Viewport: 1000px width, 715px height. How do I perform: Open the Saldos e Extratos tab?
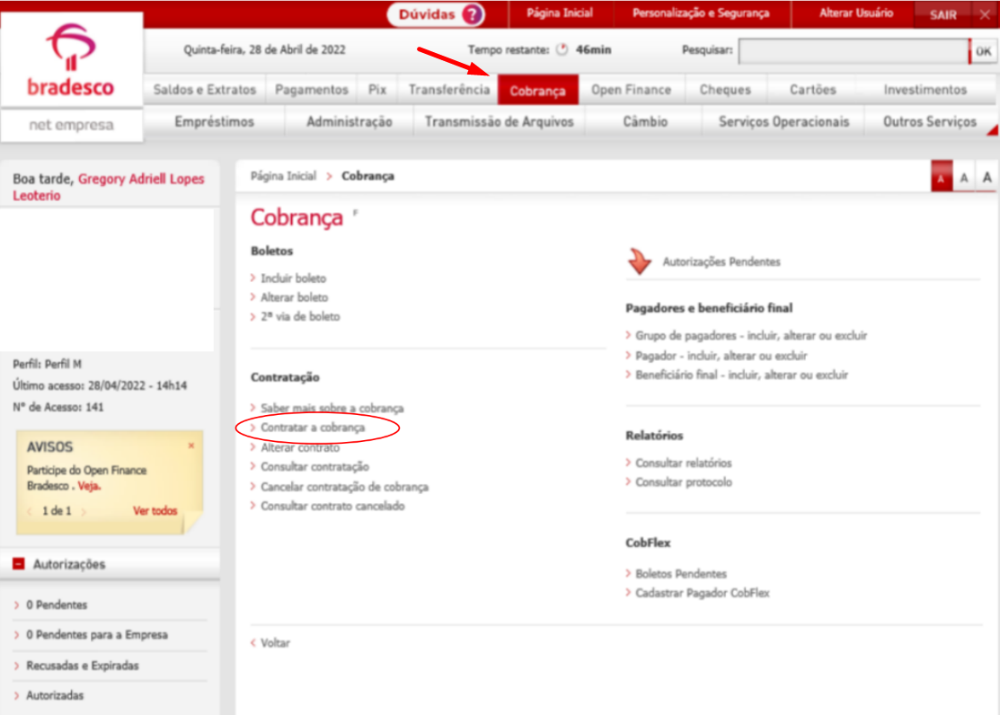click(205, 90)
